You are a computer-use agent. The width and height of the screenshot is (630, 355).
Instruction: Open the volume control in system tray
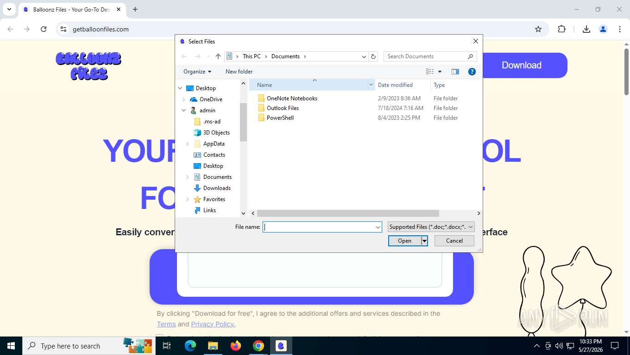tap(559, 346)
